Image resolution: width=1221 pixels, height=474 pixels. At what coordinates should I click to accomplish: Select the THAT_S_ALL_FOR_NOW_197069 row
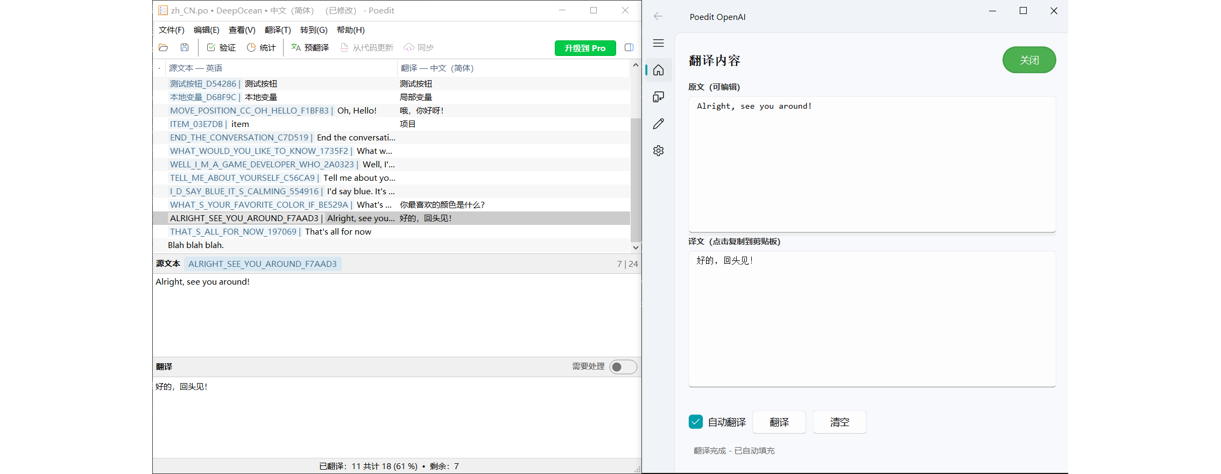point(392,231)
